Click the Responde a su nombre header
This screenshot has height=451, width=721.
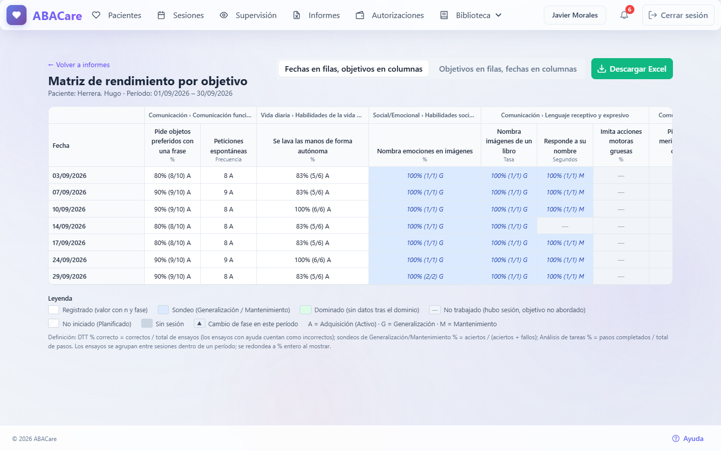565,145
